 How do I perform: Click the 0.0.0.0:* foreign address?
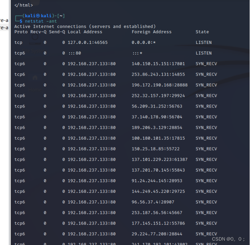click(x=144, y=42)
